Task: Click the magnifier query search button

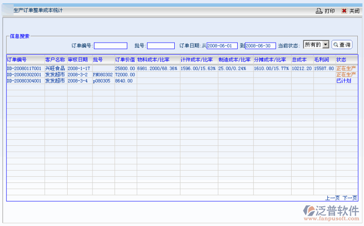Action: tap(341, 45)
